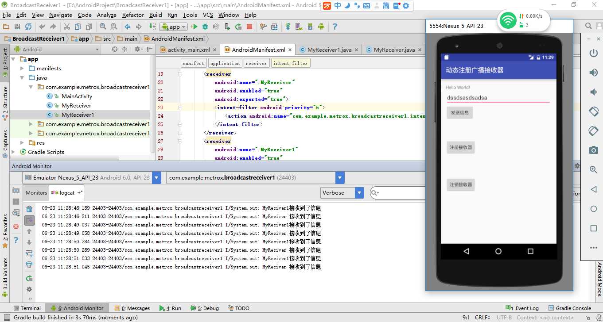This screenshot has width=603, height=322.
Task: Click emulator volume up icon
Action: click(594, 73)
